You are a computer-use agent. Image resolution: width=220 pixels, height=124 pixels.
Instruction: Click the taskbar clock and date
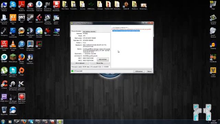[214, 122]
